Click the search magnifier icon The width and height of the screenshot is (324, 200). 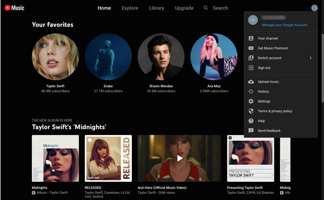tap(206, 8)
